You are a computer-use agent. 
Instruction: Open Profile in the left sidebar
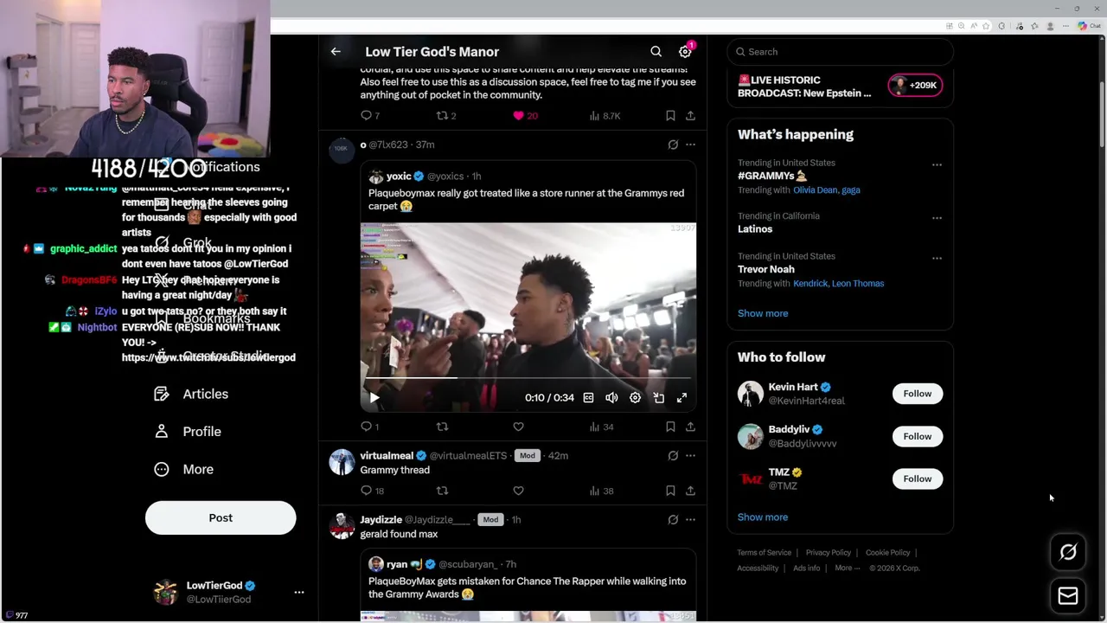click(x=188, y=431)
